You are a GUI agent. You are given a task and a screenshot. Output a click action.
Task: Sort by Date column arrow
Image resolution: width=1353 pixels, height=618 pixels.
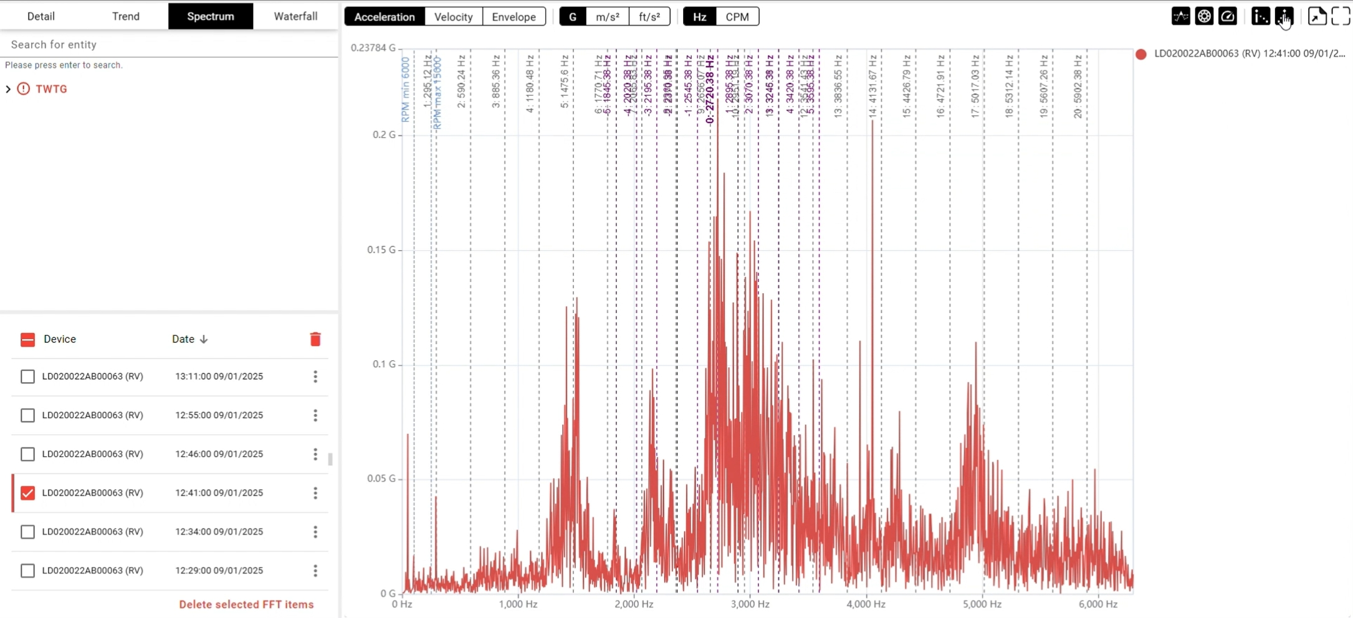coord(204,339)
